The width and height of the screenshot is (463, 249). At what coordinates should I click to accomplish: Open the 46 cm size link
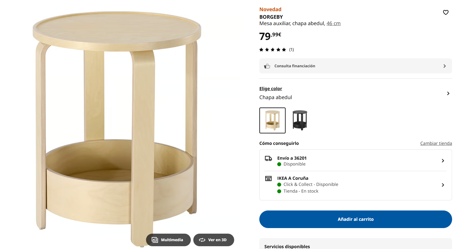point(333,23)
